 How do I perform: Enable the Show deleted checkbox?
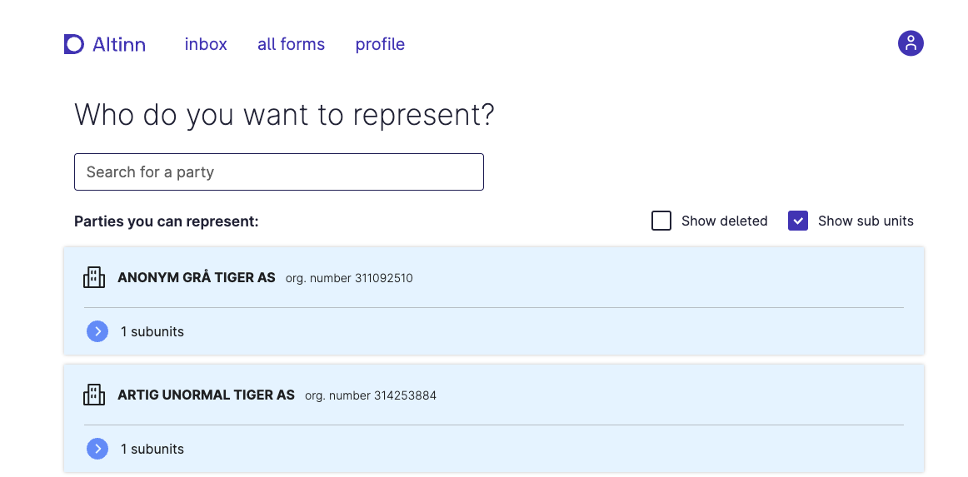click(661, 221)
